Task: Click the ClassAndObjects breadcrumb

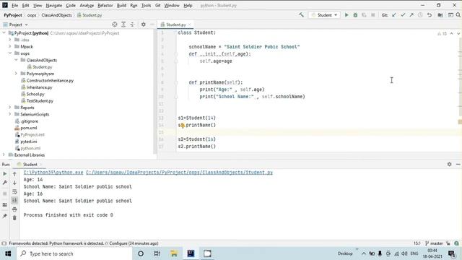Action: 56,15
